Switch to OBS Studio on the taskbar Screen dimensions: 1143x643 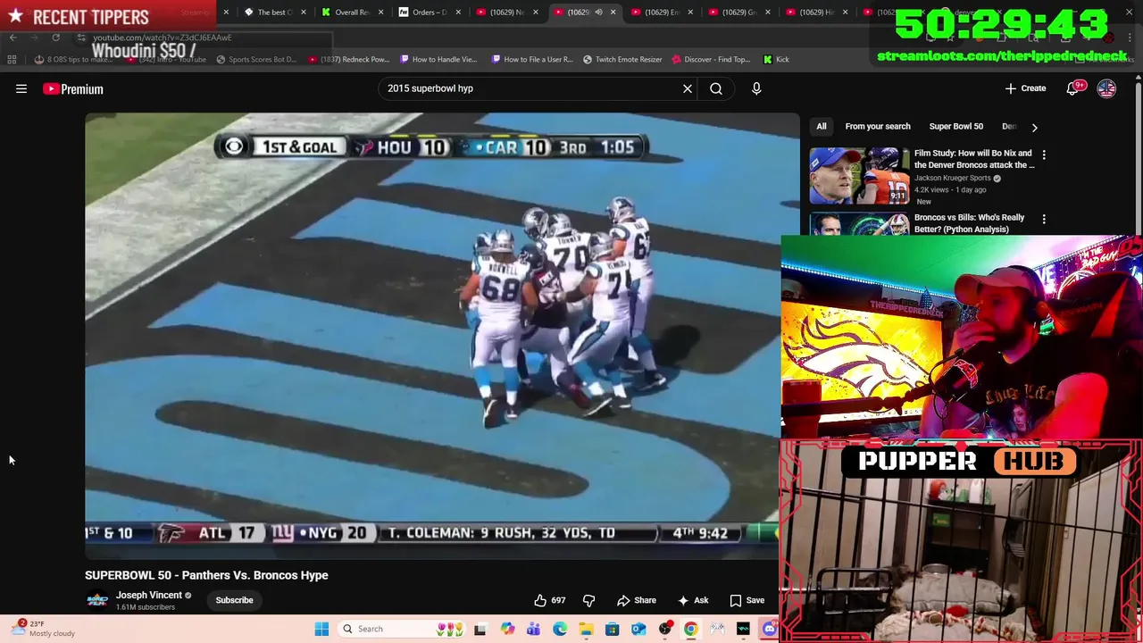coord(665,629)
